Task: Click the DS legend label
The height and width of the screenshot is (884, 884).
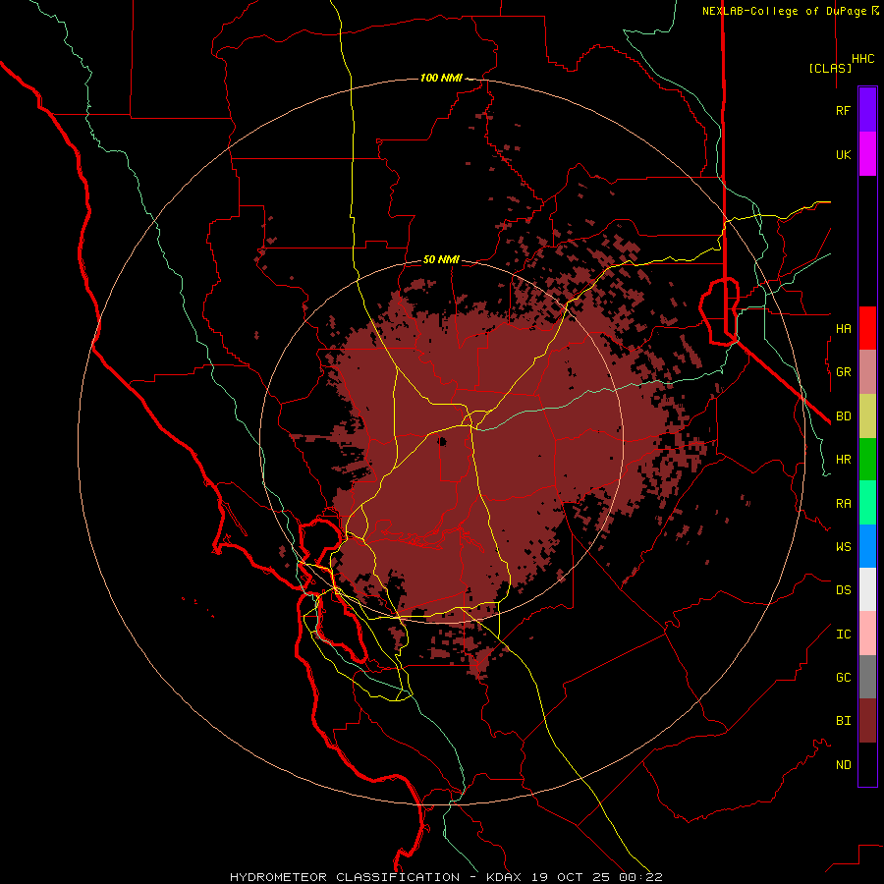Action: [x=843, y=590]
